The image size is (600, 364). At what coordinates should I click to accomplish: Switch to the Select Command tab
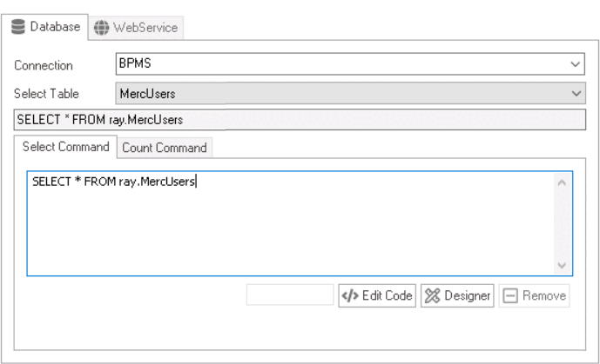coord(66,147)
